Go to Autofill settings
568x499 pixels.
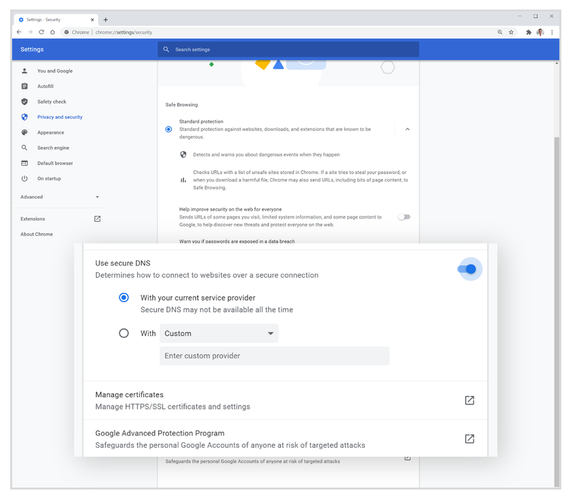pyautogui.click(x=45, y=86)
